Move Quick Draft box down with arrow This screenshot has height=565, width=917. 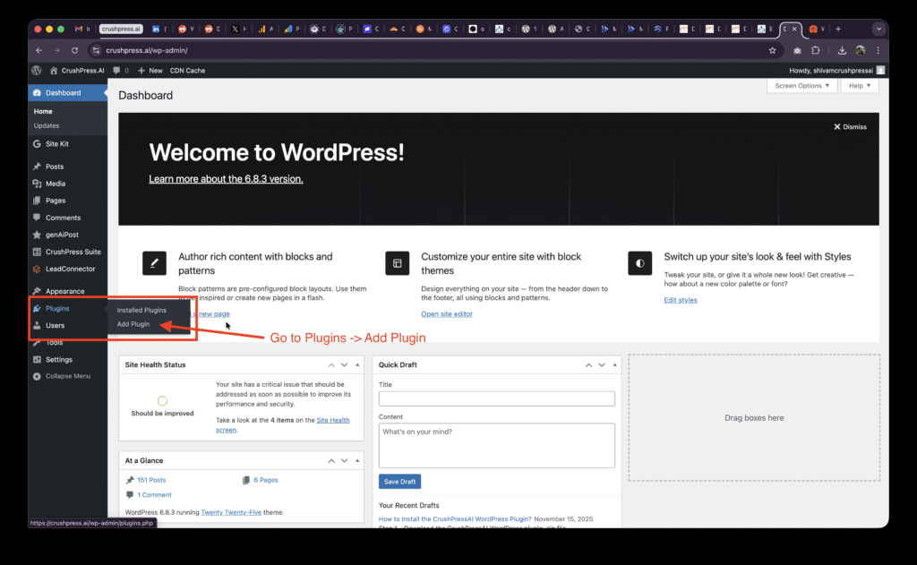pyautogui.click(x=602, y=365)
